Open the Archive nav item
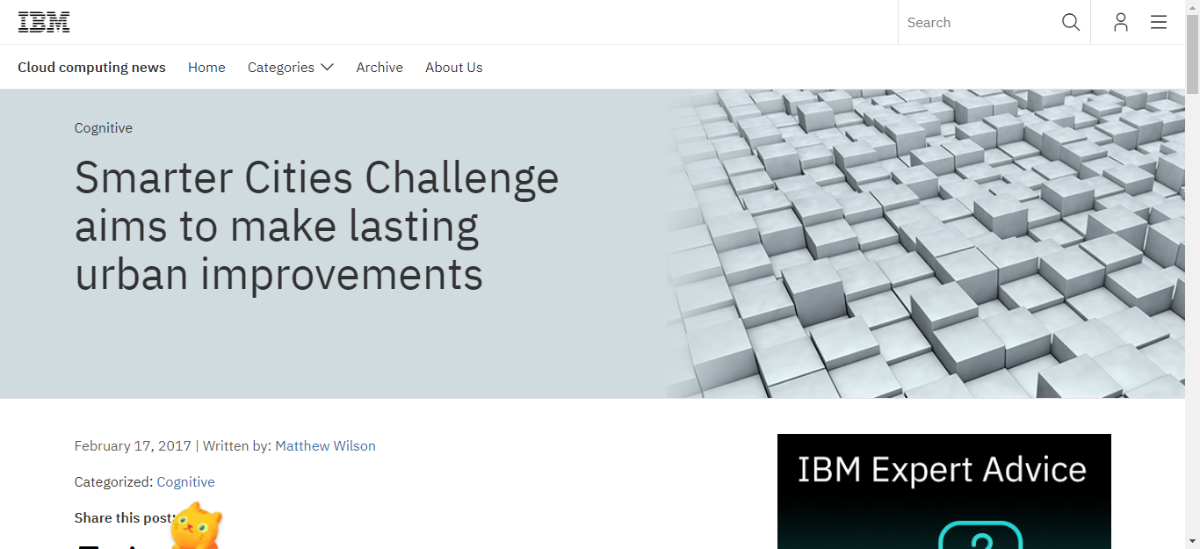 (380, 67)
